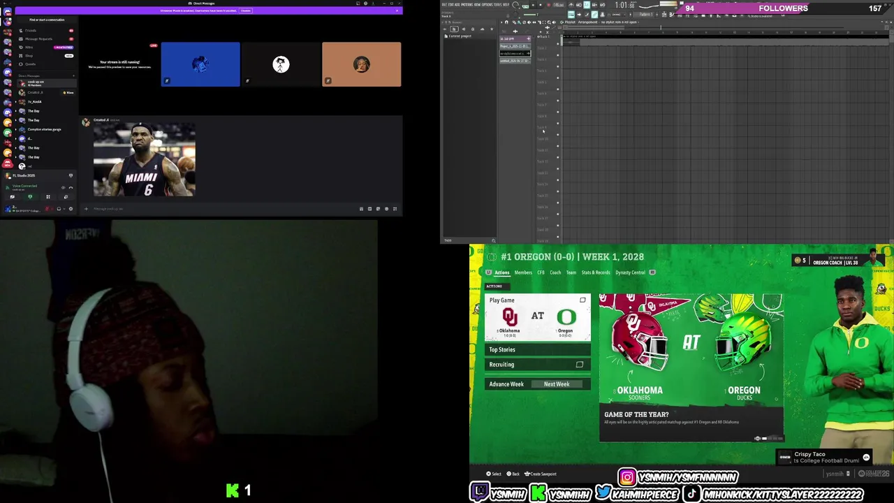Open the Discord Shop entry
This screenshot has width=894, height=503.
47,56
